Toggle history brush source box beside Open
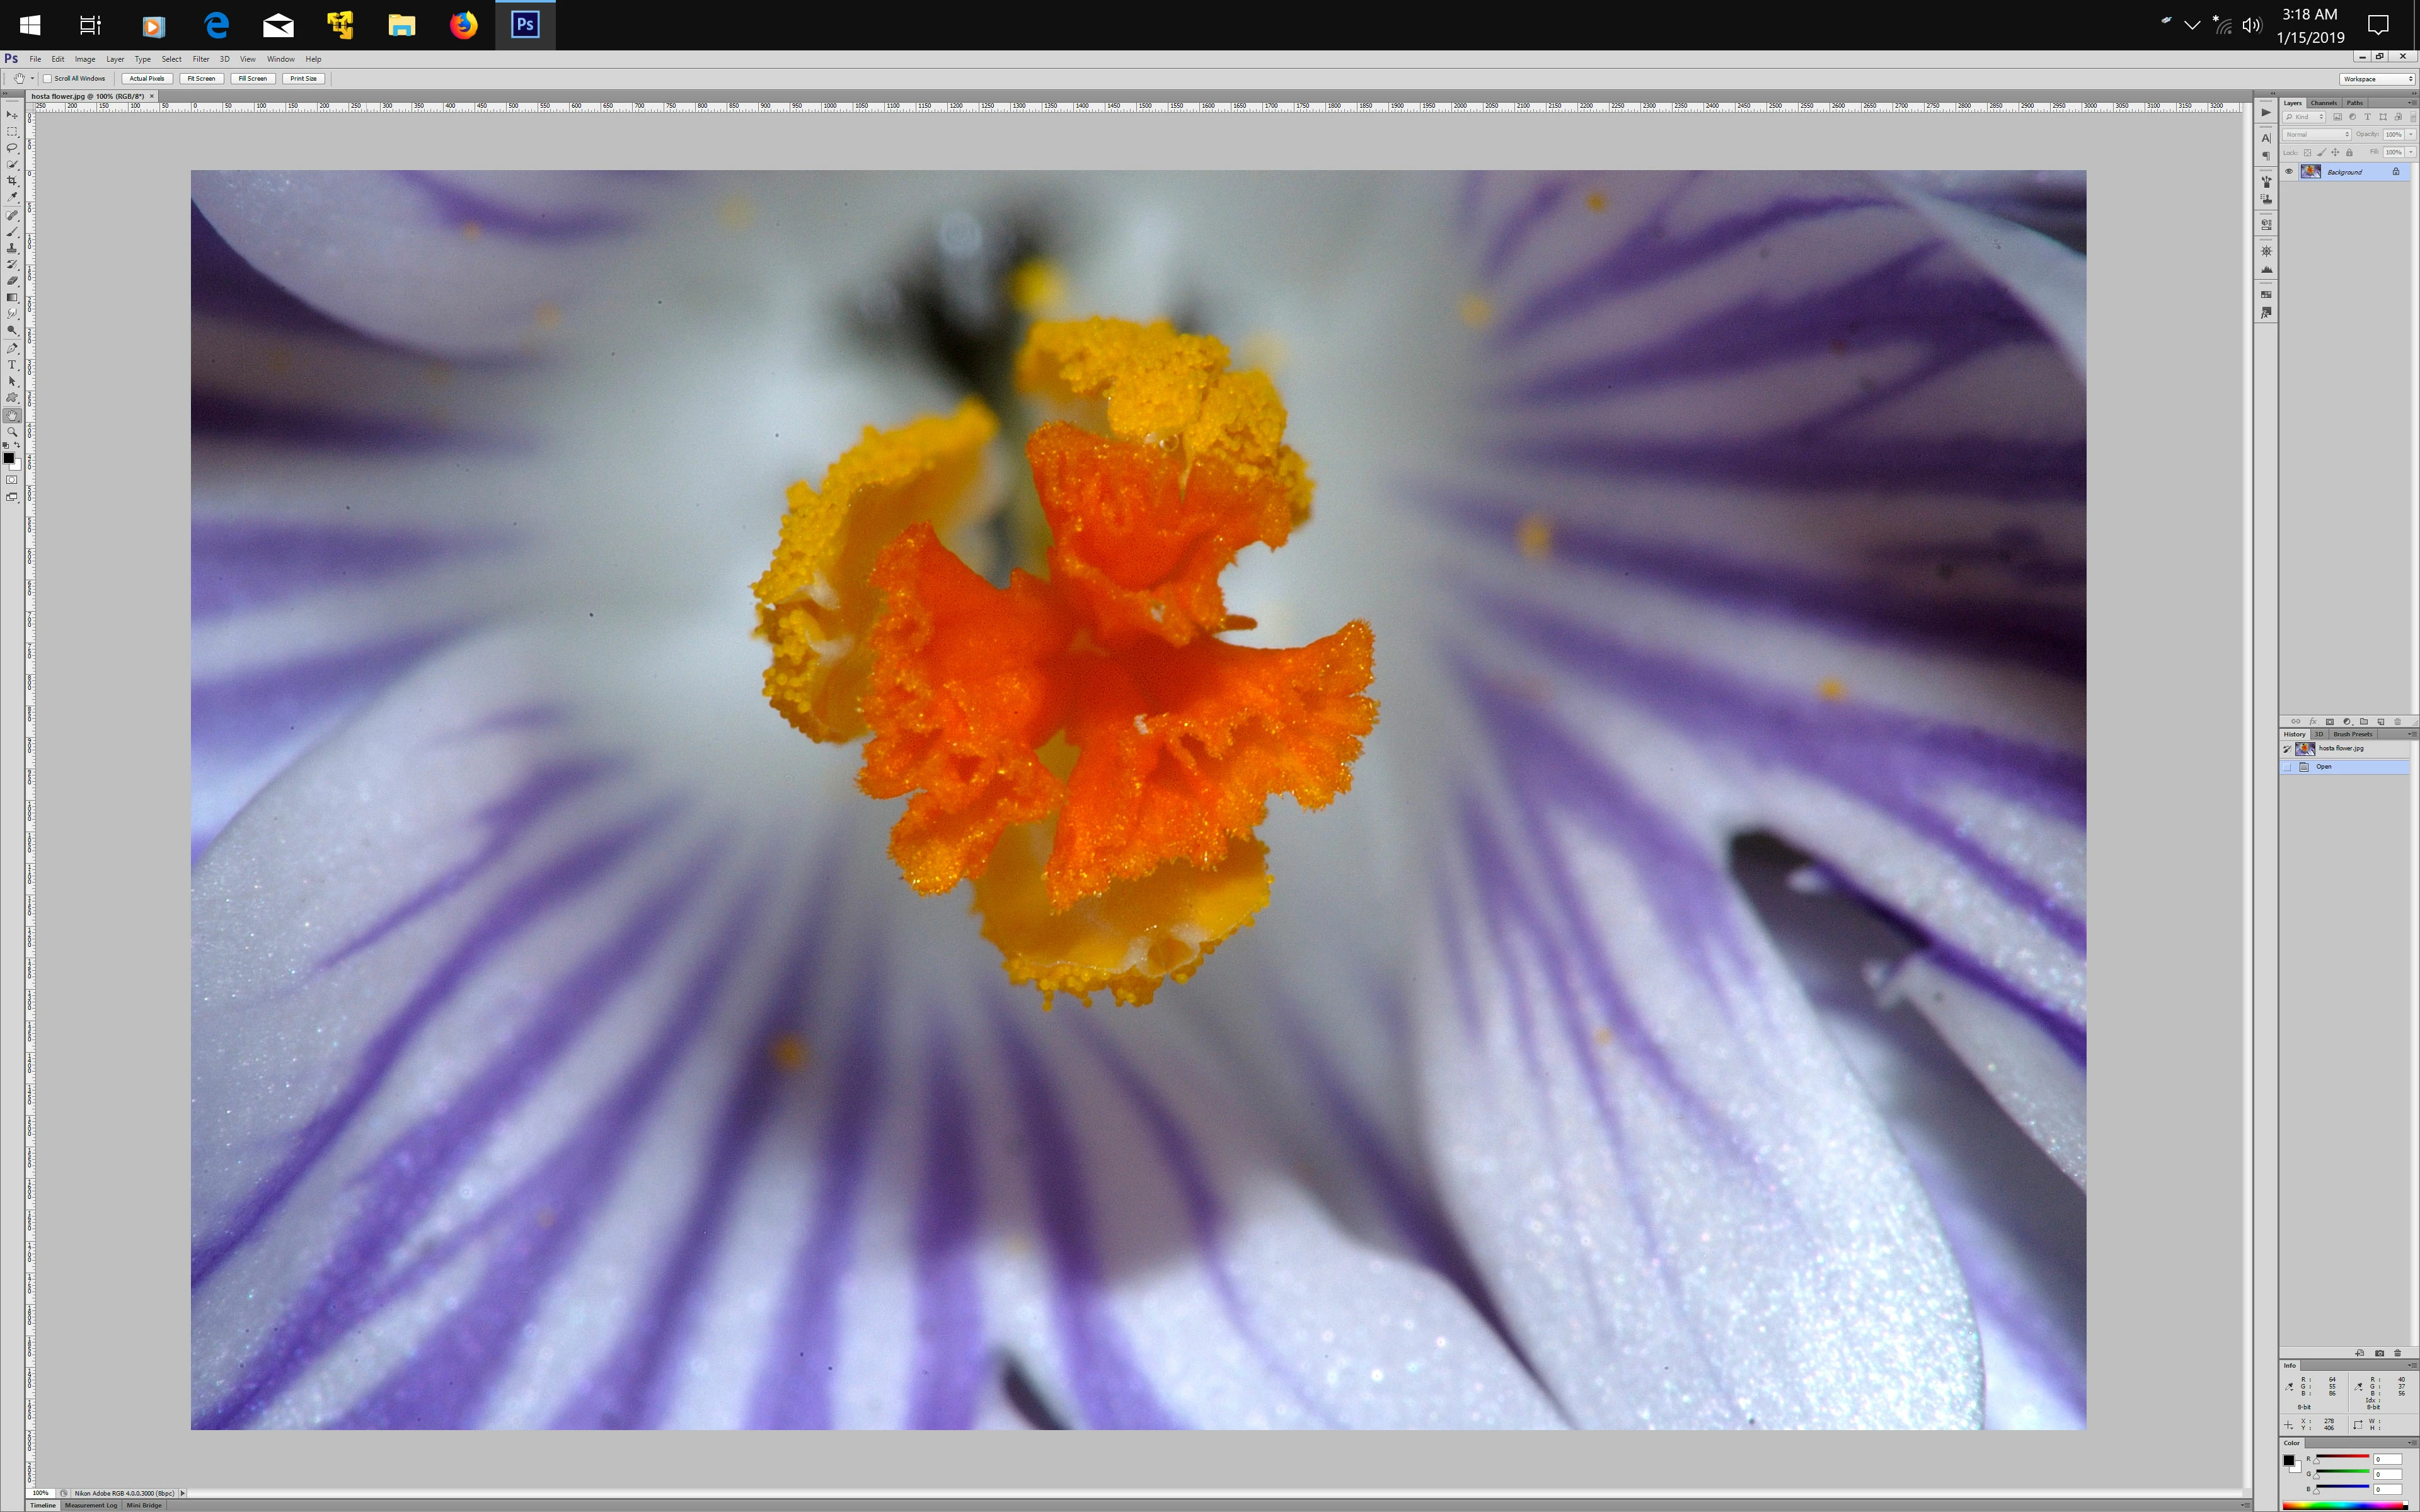 2288,767
